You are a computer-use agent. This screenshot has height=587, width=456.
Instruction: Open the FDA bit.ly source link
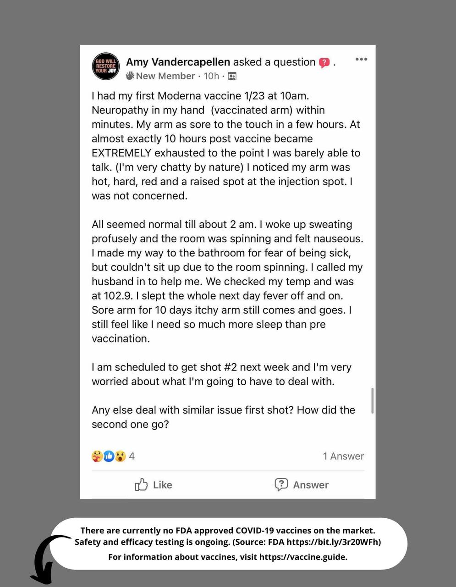pos(333,542)
